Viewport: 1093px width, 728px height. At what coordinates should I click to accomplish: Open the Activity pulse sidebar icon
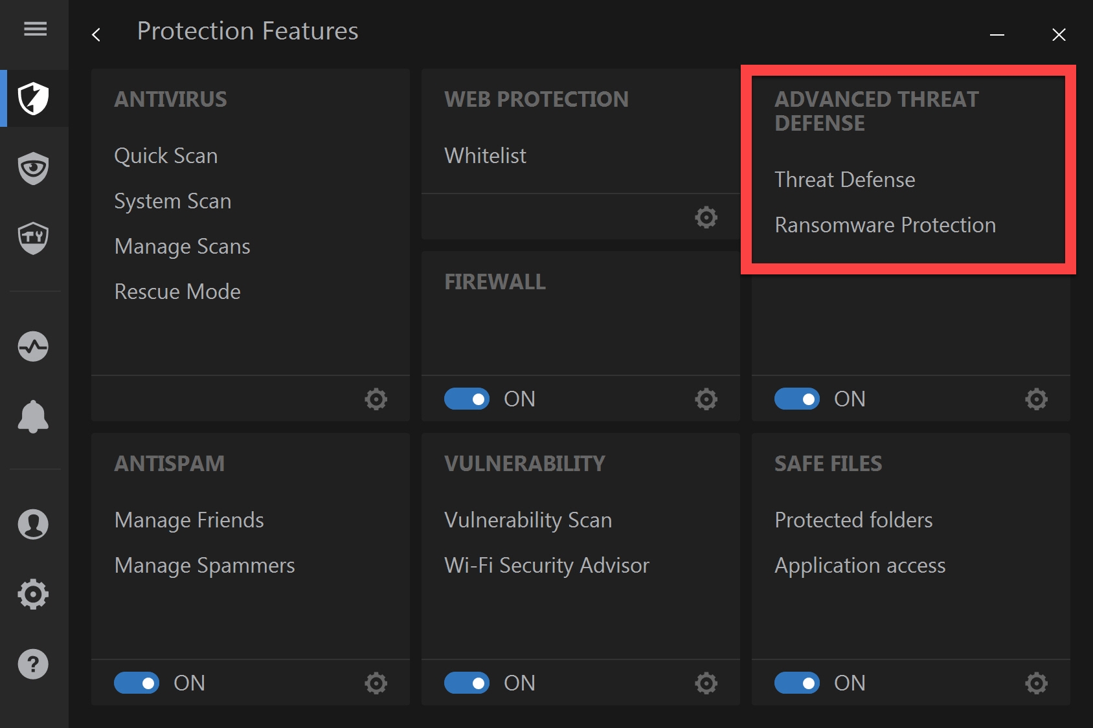click(x=33, y=346)
